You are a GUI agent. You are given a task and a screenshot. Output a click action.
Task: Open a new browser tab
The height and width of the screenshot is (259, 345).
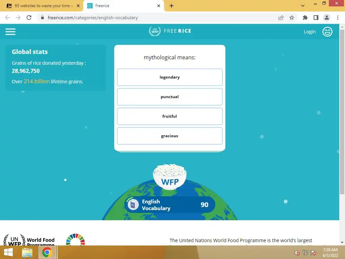171,6
